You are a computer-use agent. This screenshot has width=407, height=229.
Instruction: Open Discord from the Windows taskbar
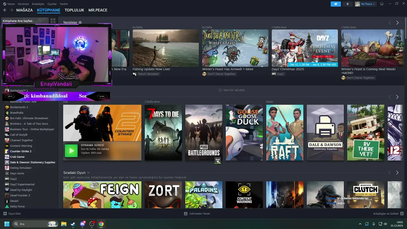[x=83, y=224]
